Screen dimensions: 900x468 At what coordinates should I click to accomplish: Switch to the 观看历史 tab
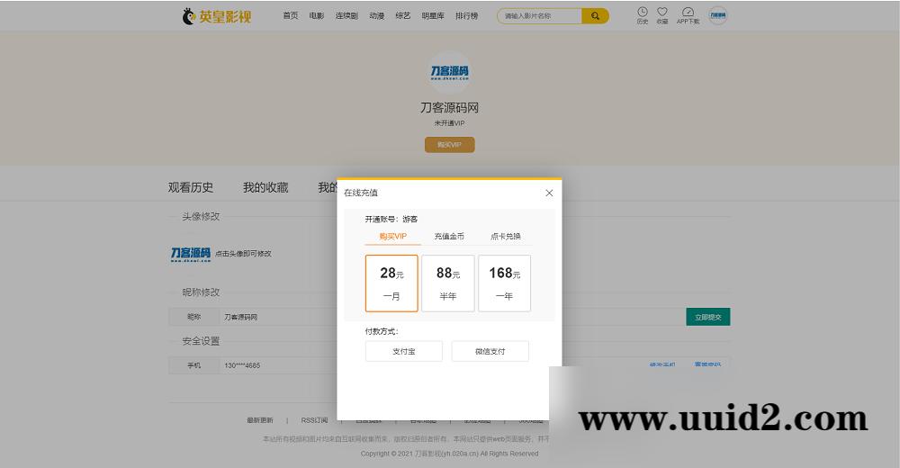pos(191,187)
